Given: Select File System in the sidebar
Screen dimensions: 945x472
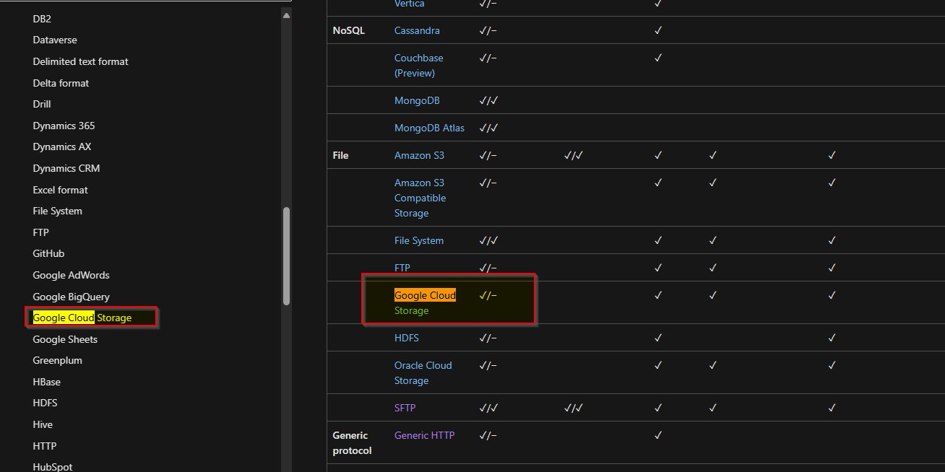Looking at the screenshot, I should (57, 211).
